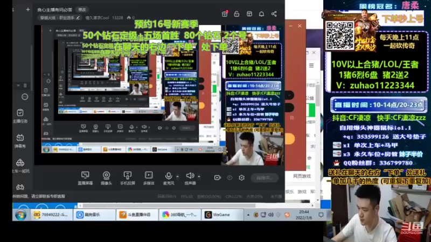Screen dimensions: 431x242
Task: Show hidden tray icons arrow
Action: tap(248, 215)
